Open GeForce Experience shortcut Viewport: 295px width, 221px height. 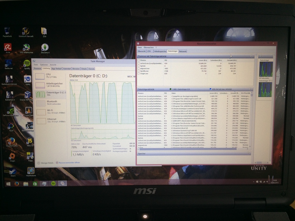(11, 112)
